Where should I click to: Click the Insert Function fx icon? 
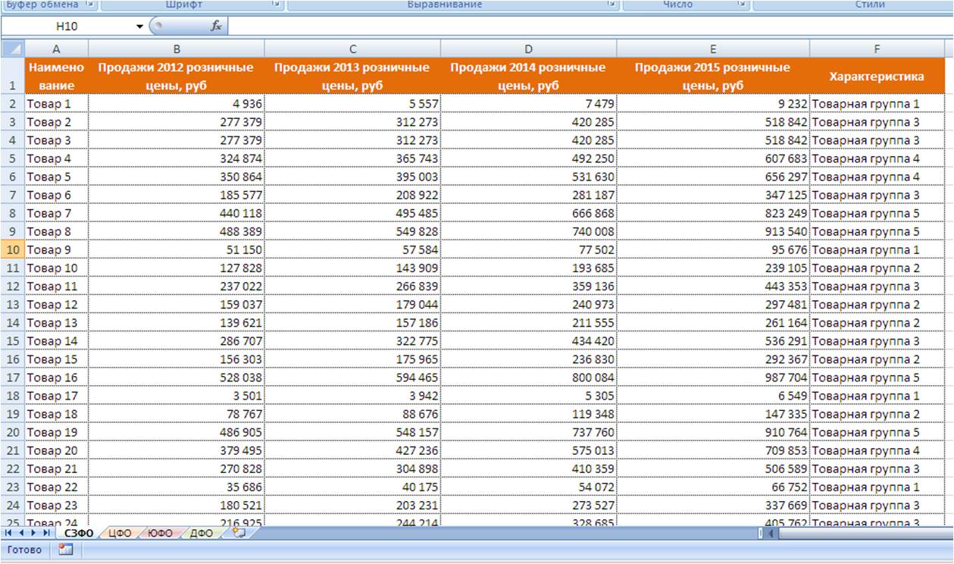[216, 27]
